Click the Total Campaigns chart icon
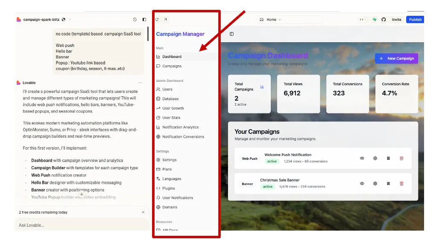442x240 pixels. (262, 87)
